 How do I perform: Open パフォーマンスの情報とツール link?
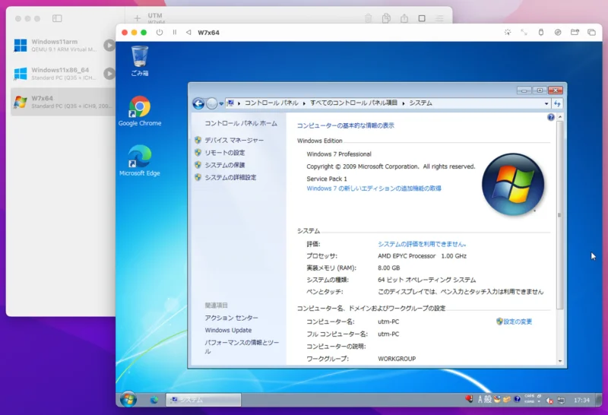coord(242,347)
